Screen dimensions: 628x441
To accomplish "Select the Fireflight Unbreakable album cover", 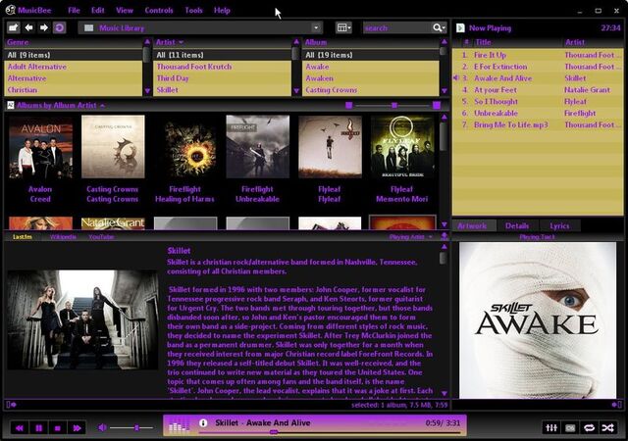I will [257, 147].
